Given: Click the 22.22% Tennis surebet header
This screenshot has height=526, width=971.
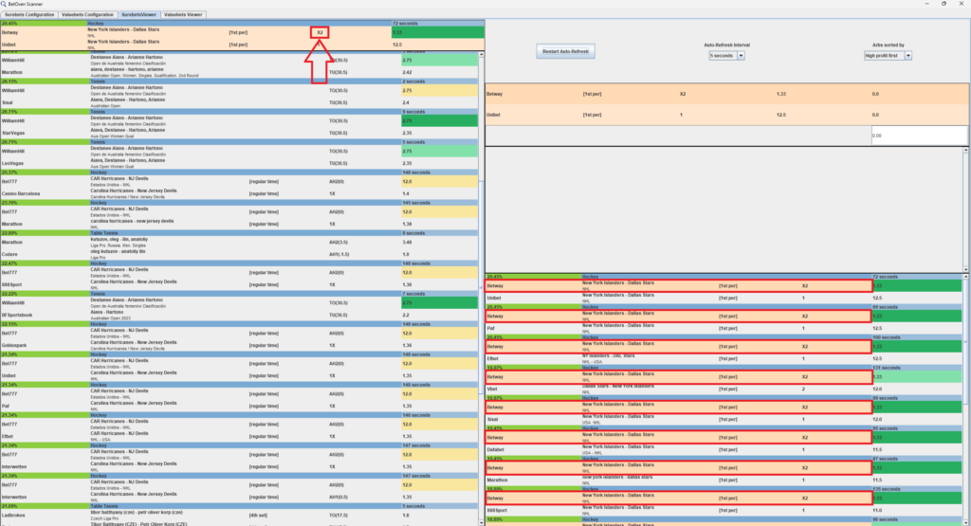Looking at the screenshot, I should 240,294.
